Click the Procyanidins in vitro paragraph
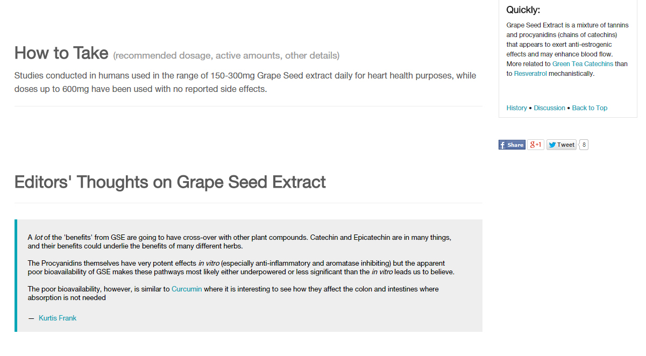 pyautogui.click(x=241, y=268)
